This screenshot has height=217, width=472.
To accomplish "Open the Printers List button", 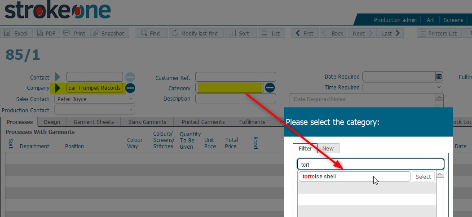I will click(438, 33).
